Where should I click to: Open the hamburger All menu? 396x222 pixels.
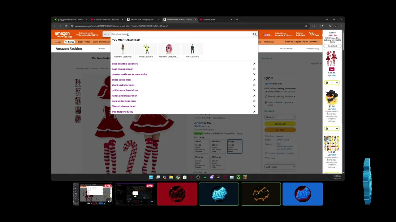[x=58, y=42]
